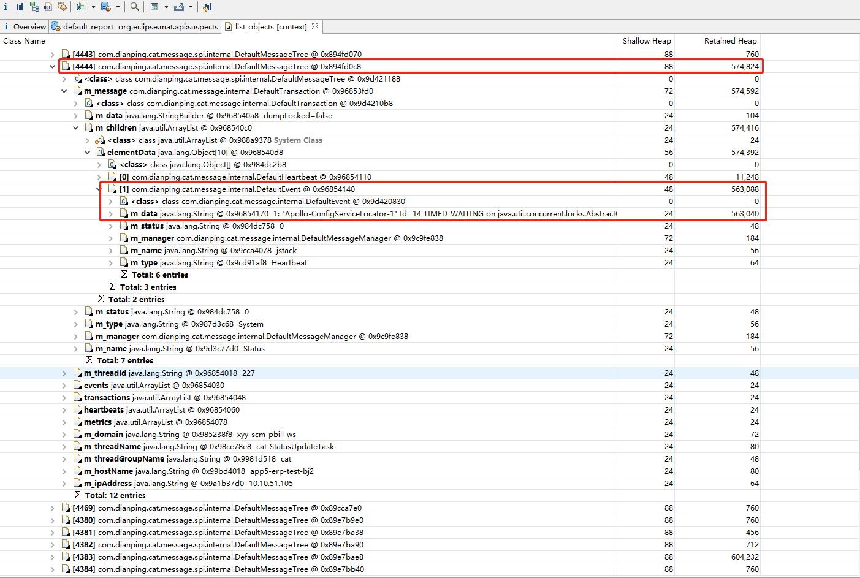
Task: Click the magnifier find-object-by-address icon
Action: (x=134, y=7)
